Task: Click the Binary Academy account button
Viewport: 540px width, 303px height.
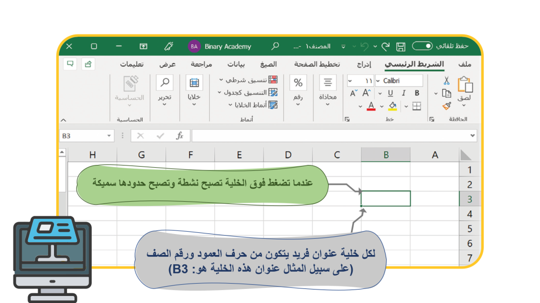Action: 220,46
